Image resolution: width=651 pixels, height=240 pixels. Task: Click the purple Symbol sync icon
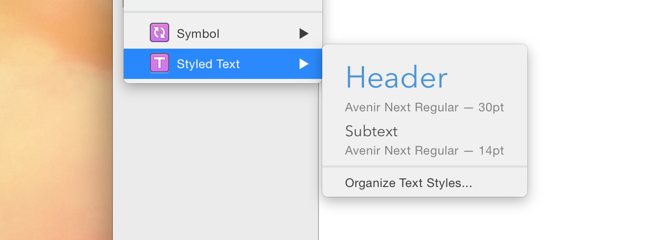pos(159,34)
